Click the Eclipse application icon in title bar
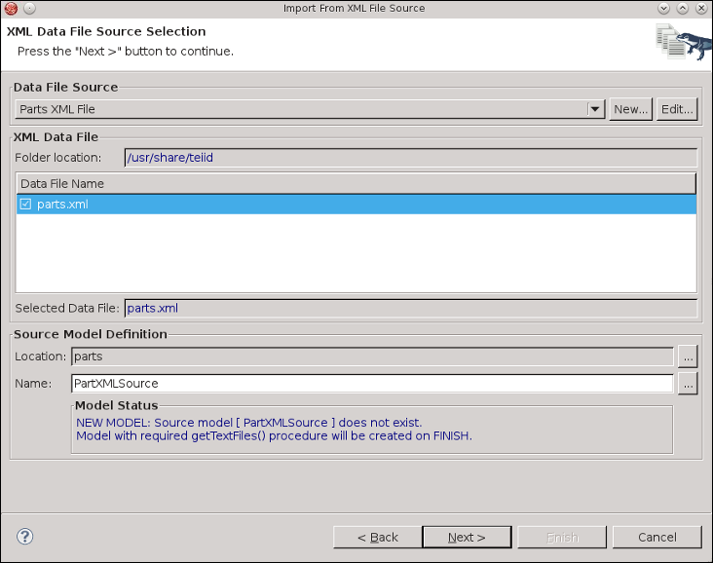This screenshot has height=563, width=713. (11, 8)
